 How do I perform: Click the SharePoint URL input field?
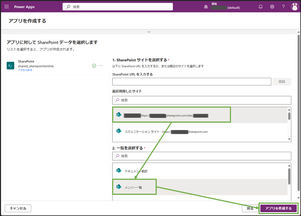(x=192, y=82)
